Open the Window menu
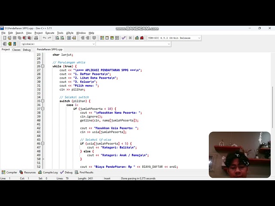The width and height of the screenshot is (275, 206). (81, 33)
